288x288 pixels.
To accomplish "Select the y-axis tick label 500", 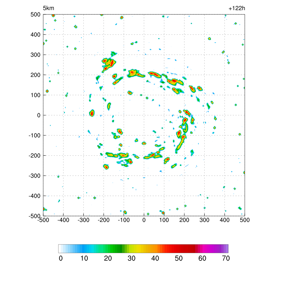I will tap(35, 15).
